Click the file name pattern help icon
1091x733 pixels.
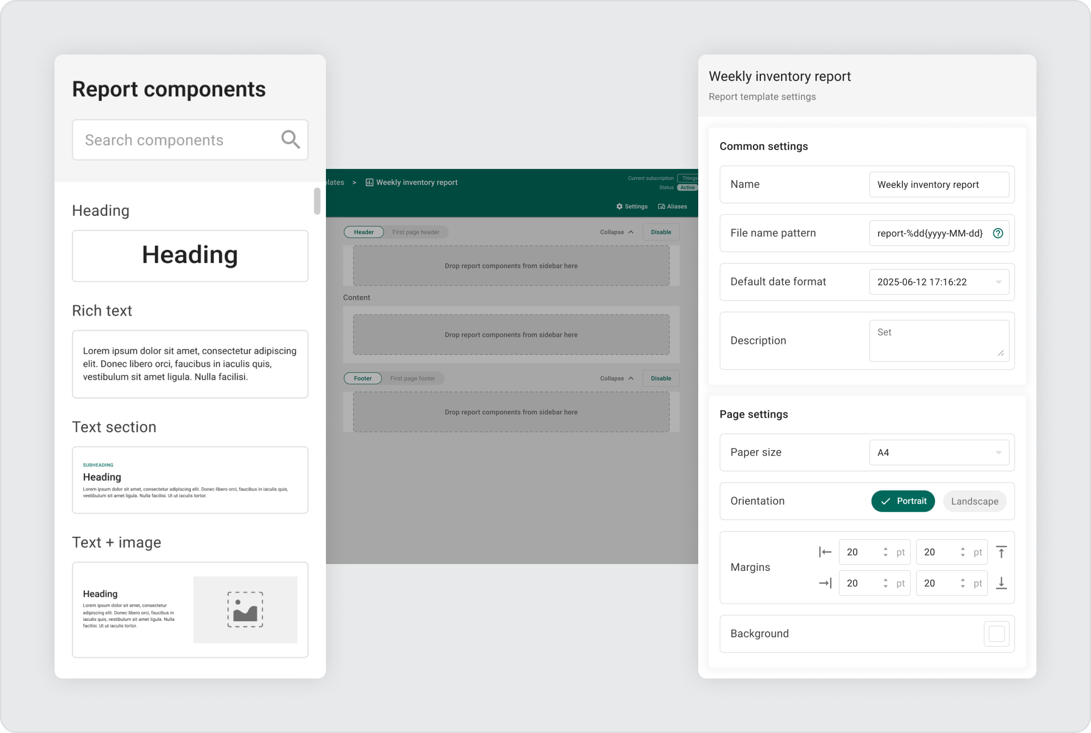click(997, 233)
